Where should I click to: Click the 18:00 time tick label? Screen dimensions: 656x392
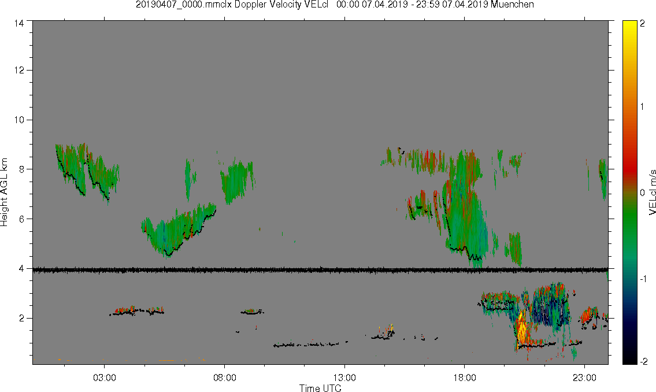point(464,378)
